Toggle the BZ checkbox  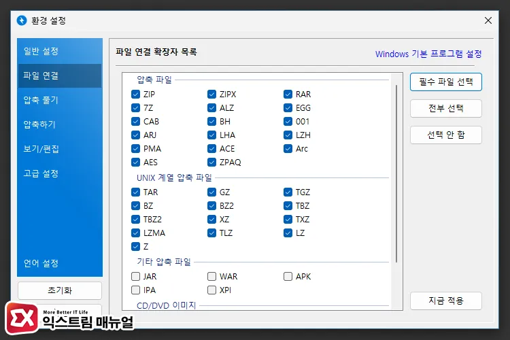135,206
